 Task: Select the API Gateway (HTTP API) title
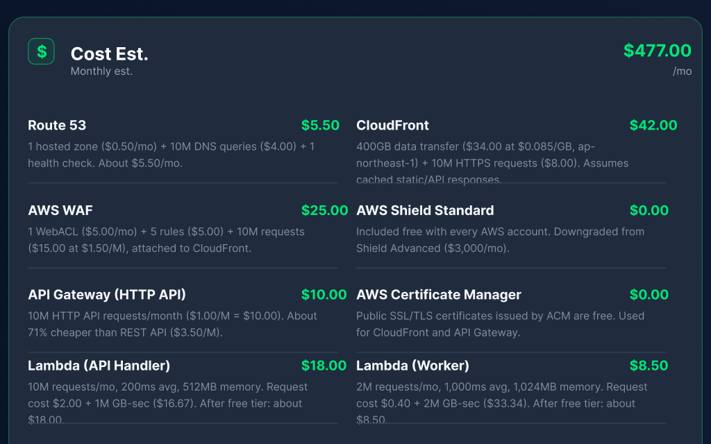tap(107, 294)
